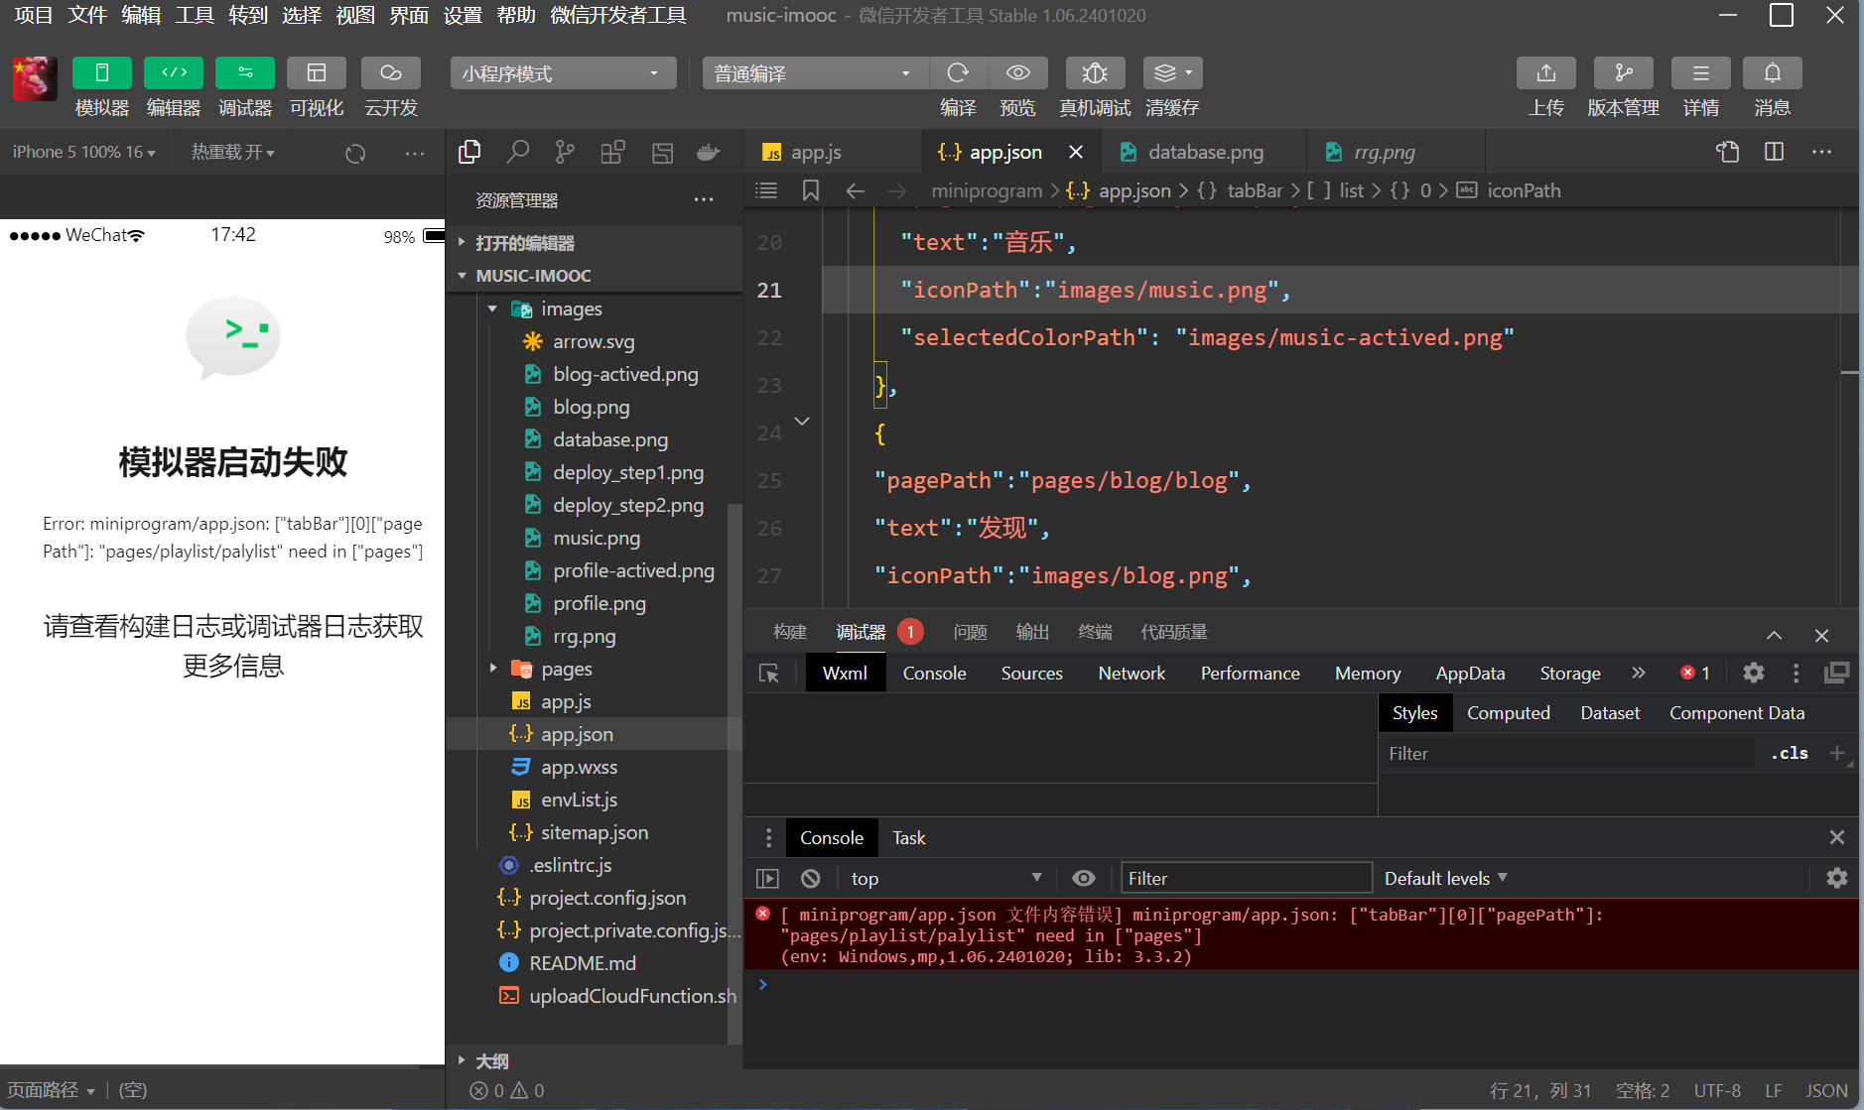Click the console Filter input
The height and width of the screenshot is (1110, 1864).
(x=1247, y=879)
